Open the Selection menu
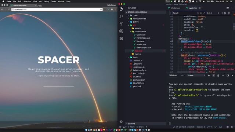Image resolution: width=235 pixels, height=132 pixels. click(27, 1)
